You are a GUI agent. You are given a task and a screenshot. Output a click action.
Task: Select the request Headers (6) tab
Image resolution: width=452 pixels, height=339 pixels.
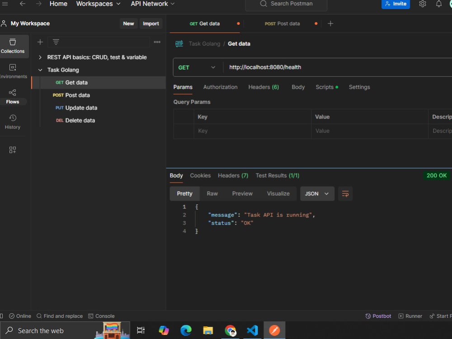[264, 87]
